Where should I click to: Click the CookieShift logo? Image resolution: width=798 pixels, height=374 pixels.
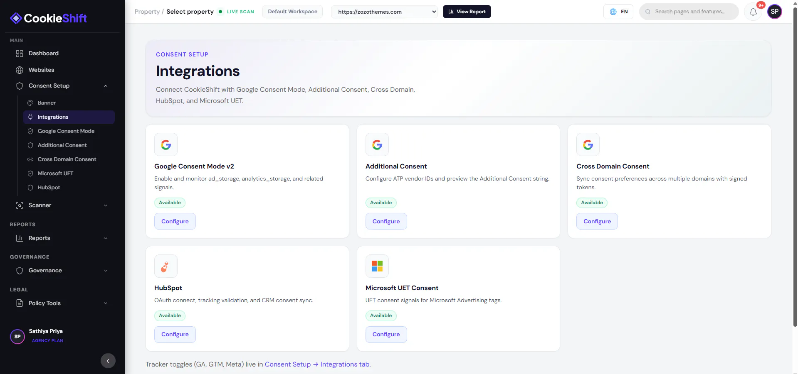[48, 18]
